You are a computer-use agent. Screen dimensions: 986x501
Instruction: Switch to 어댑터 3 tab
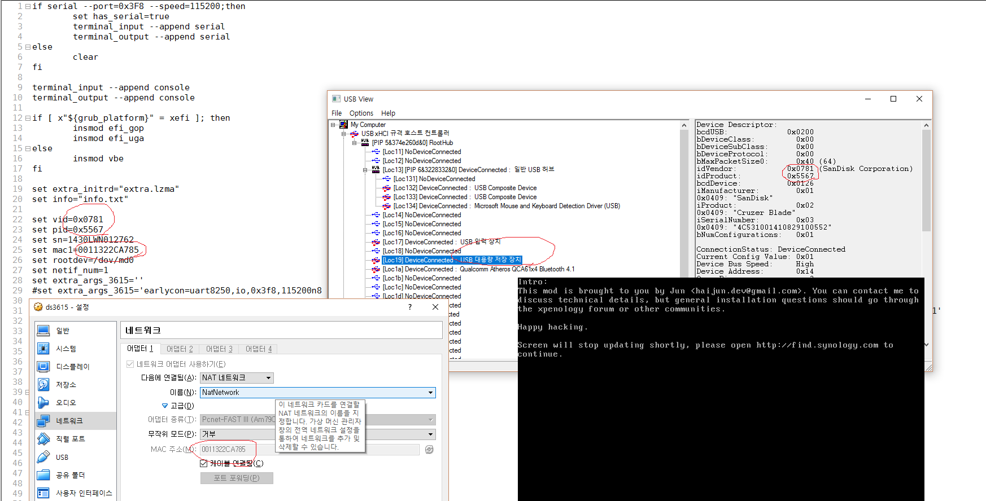coord(219,349)
